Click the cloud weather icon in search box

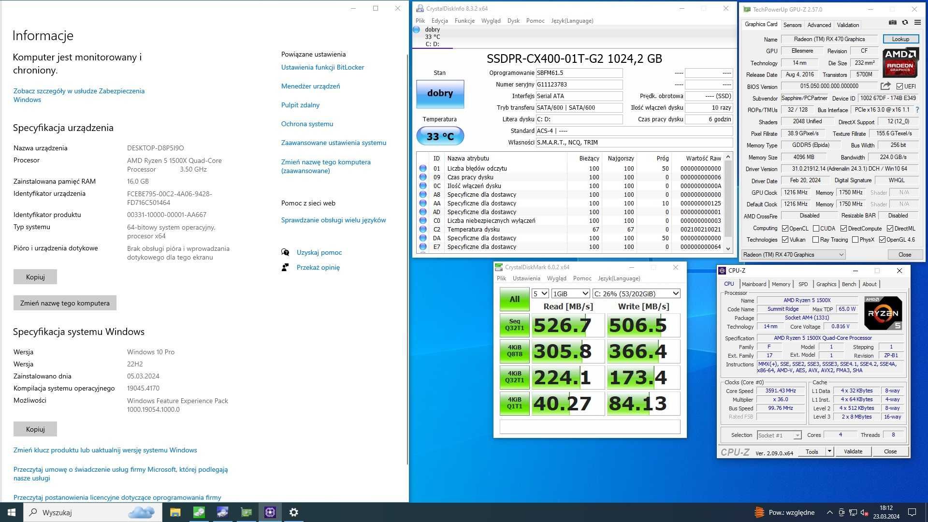click(142, 512)
